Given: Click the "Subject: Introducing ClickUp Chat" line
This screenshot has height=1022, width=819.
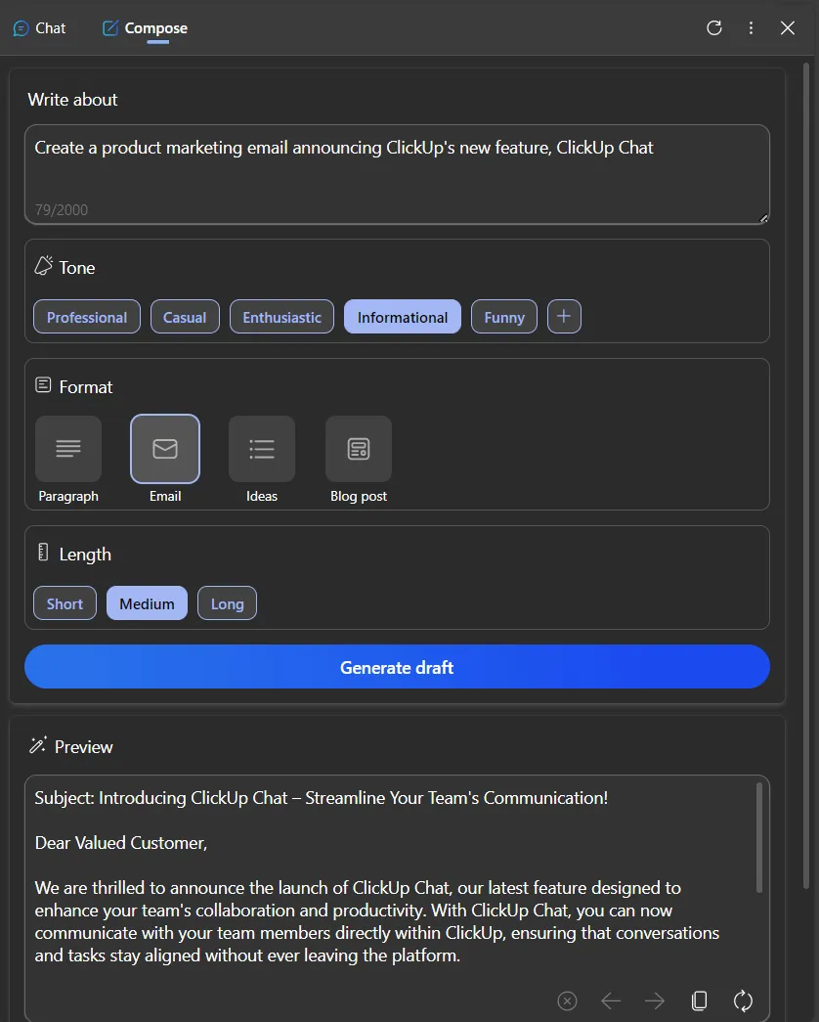Looking at the screenshot, I should pyautogui.click(x=322, y=798).
